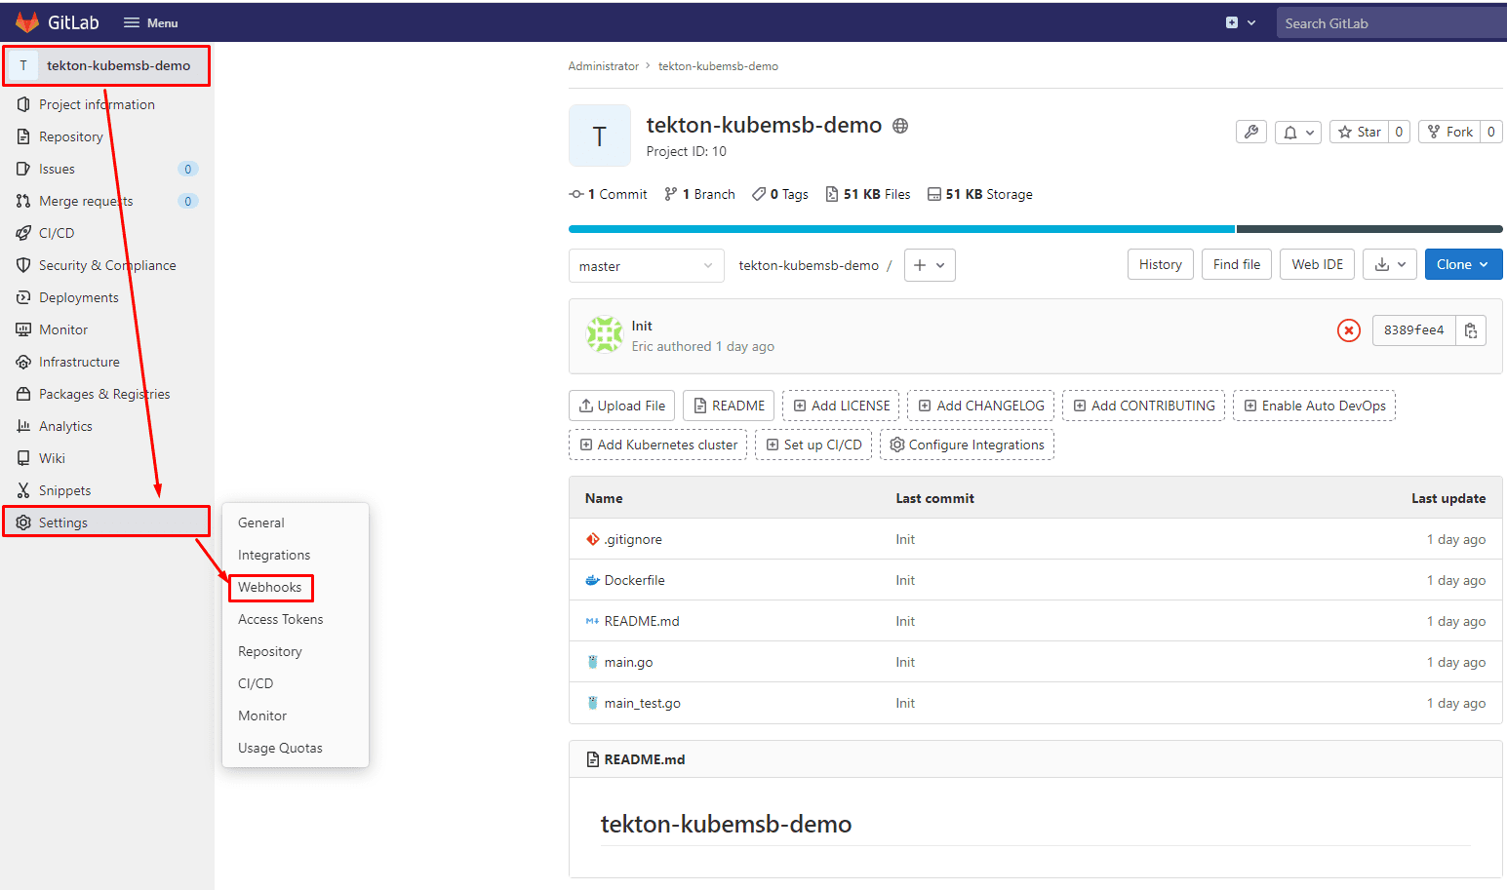Click the CI/CD rocket sidebar icon
The height and width of the screenshot is (890, 1507).
(x=23, y=233)
